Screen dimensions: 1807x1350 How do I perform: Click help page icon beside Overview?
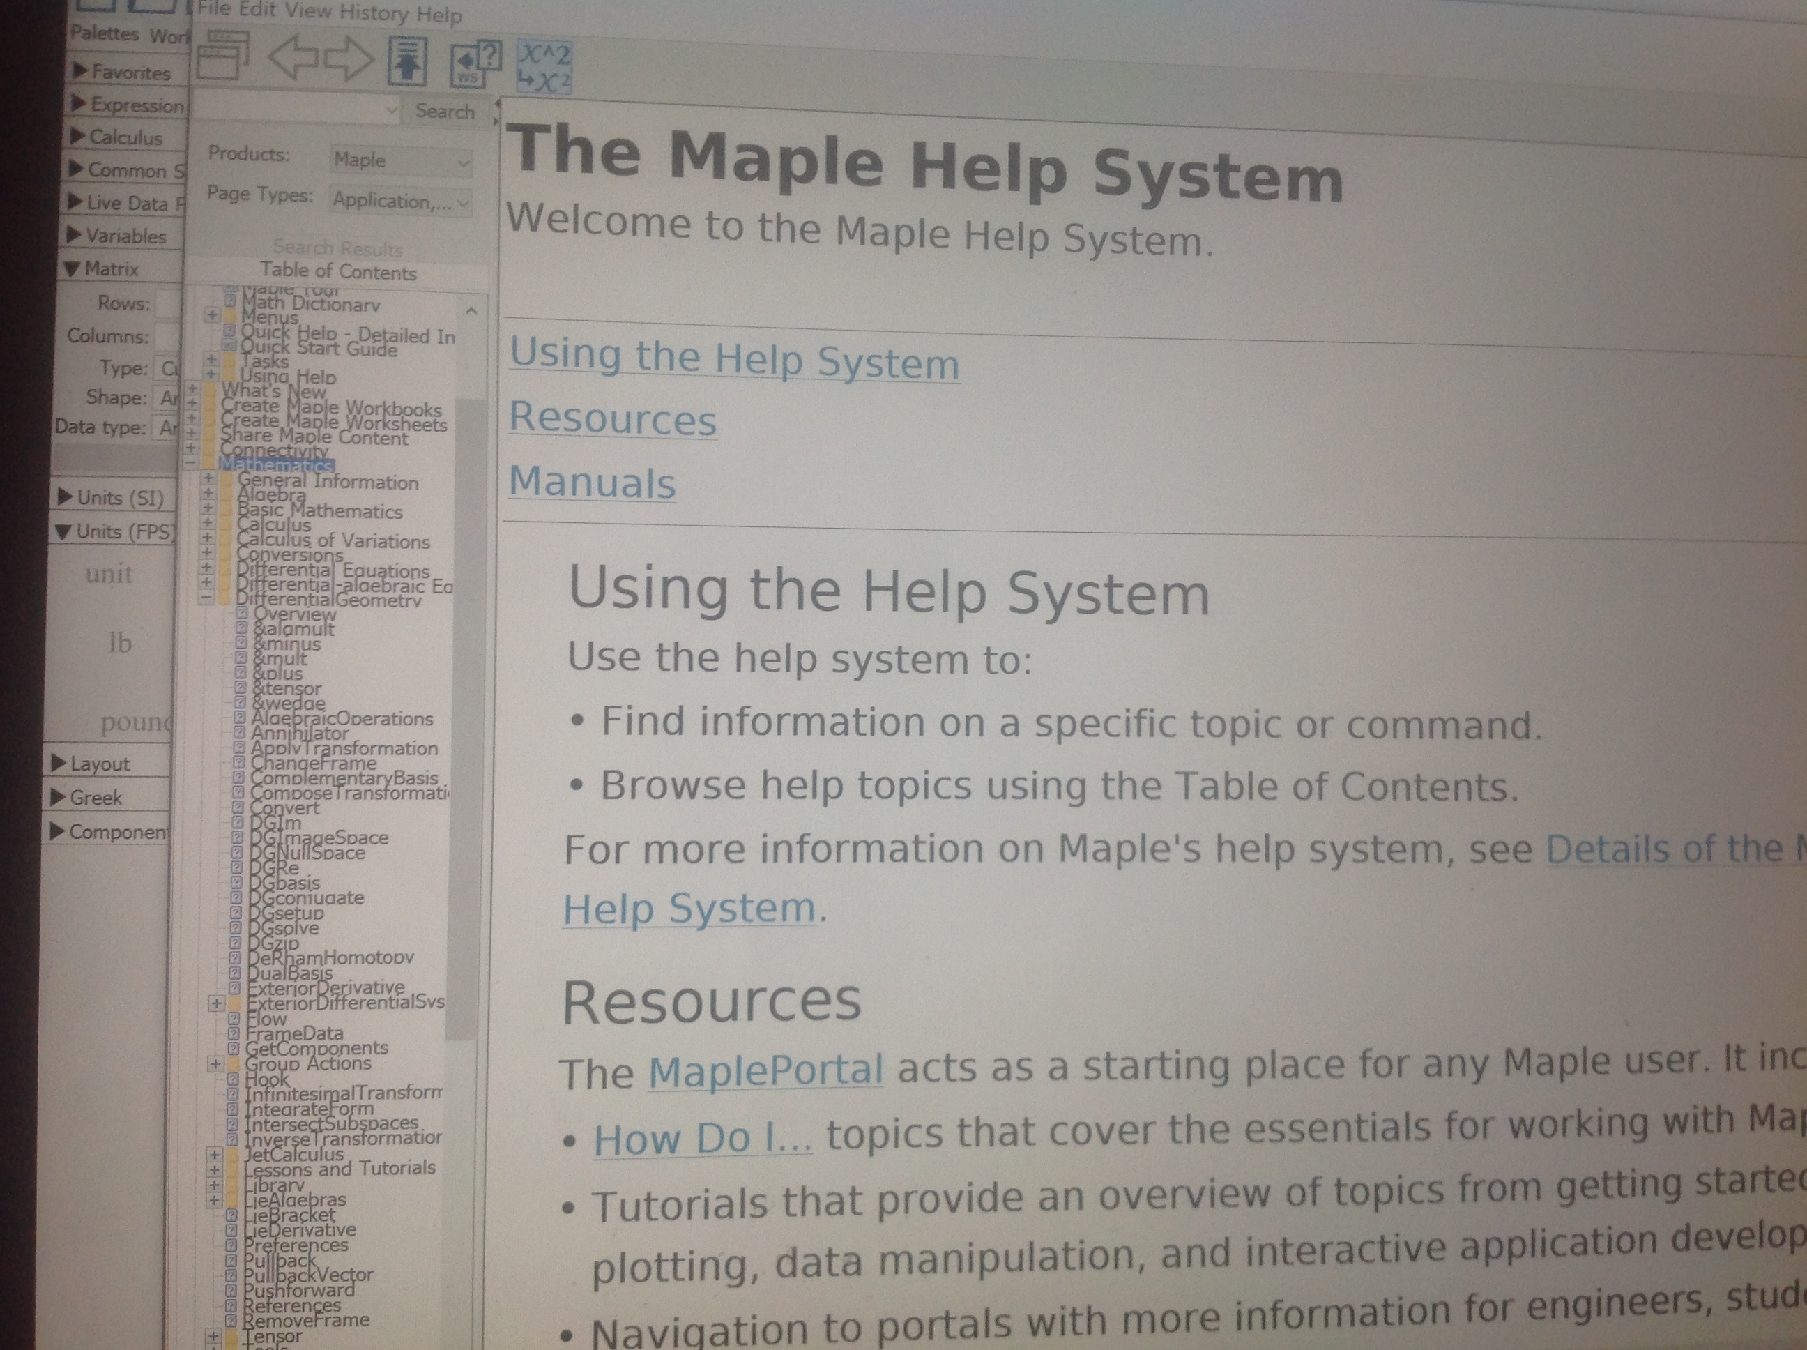pyautogui.click(x=242, y=613)
